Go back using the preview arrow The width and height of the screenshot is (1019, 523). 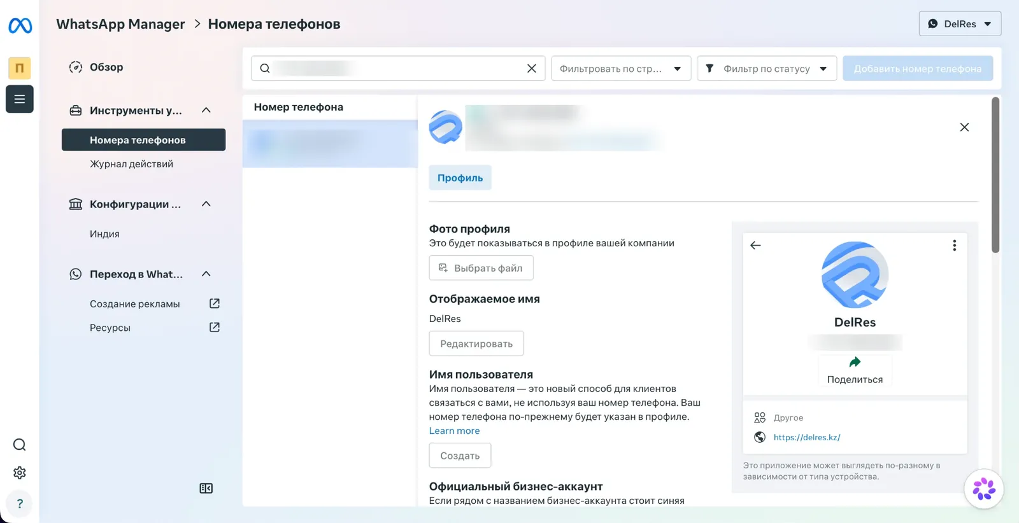pyautogui.click(x=755, y=245)
